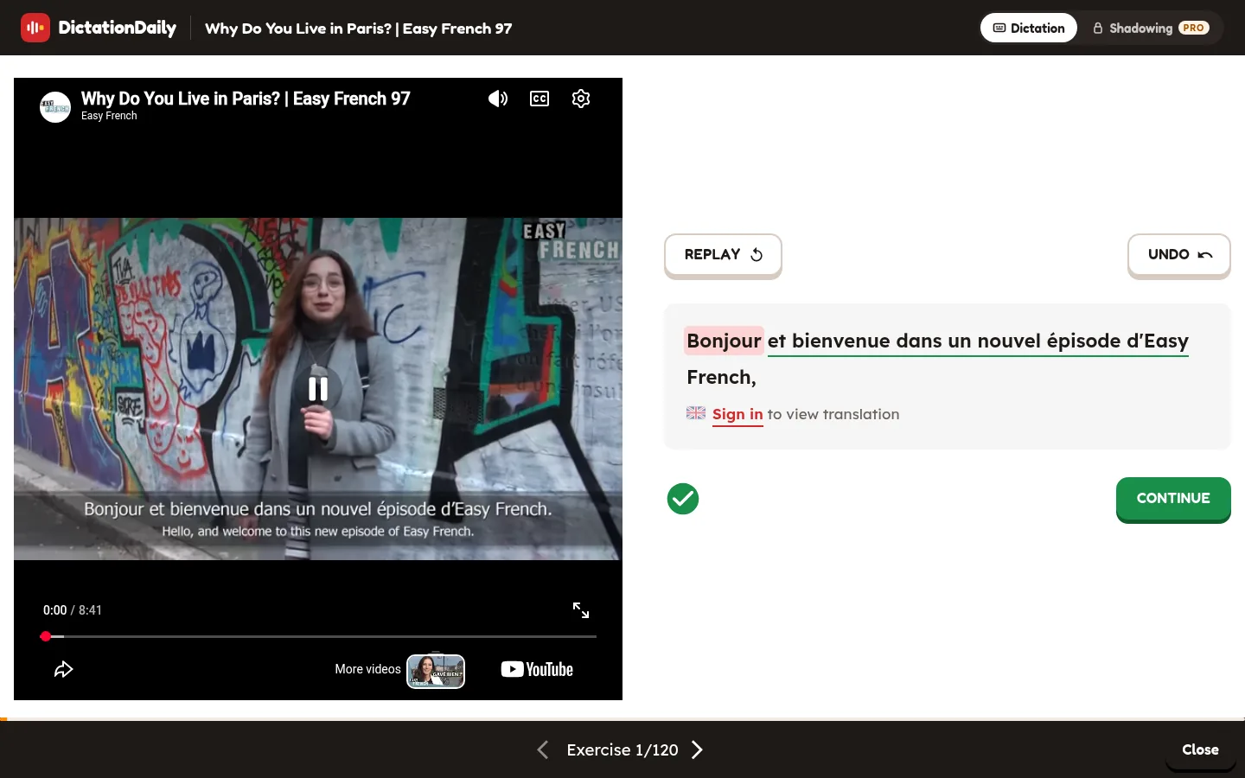The width and height of the screenshot is (1245, 778).
Task: Click the share arrow icon
Action: pos(64,669)
